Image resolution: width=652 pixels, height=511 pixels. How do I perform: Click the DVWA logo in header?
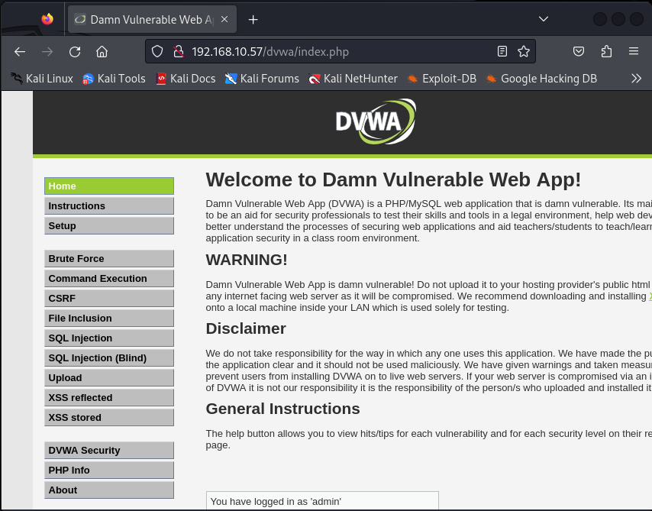(x=376, y=121)
